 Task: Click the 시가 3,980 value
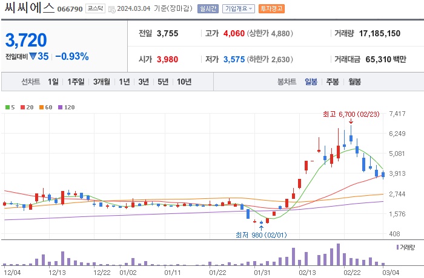coord(167,59)
